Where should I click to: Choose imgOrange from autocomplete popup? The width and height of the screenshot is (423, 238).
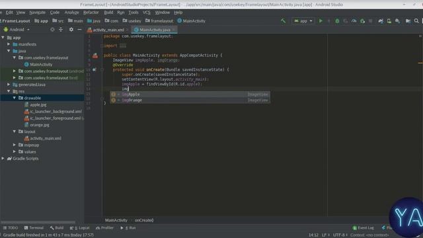coord(190,100)
